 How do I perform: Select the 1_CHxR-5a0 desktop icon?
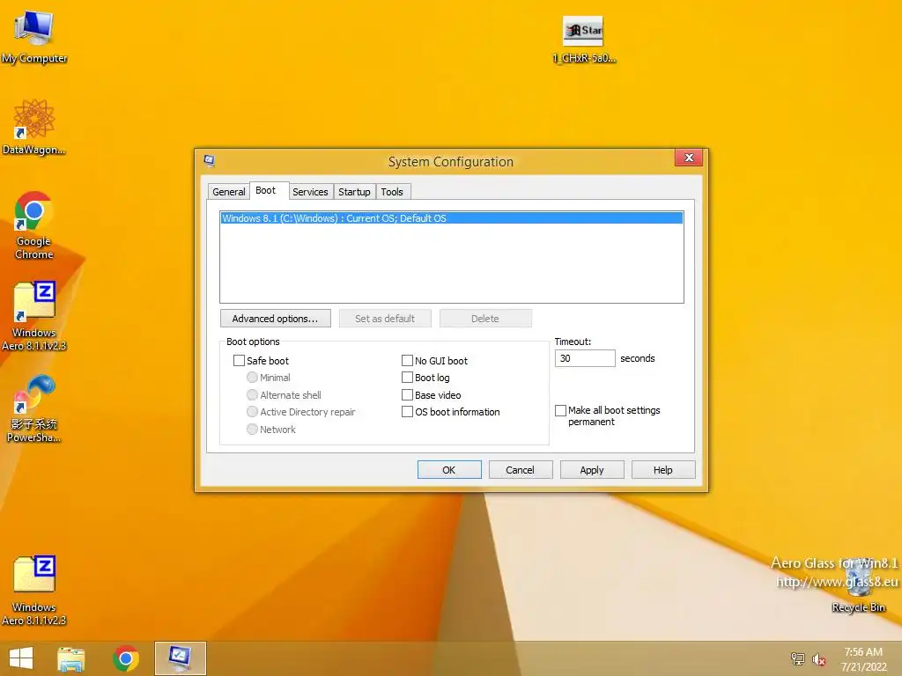coord(583,39)
